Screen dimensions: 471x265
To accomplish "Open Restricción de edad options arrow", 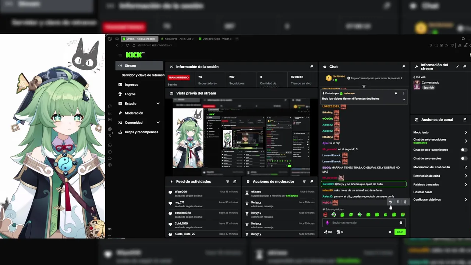I will [x=466, y=176].
